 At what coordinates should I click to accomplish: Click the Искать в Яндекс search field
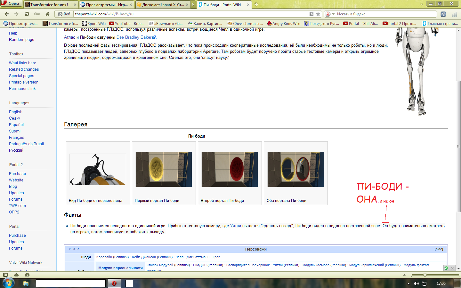coord(386,14)
